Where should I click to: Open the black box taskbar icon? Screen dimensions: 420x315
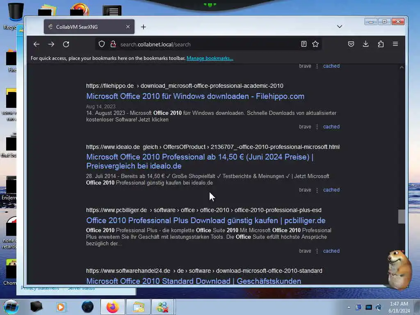(37, 307)
